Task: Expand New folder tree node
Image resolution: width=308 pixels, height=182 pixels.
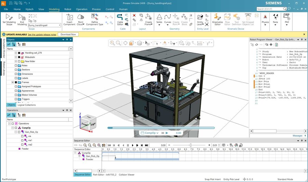Action: pyautogui.click(x=16, y=61)
